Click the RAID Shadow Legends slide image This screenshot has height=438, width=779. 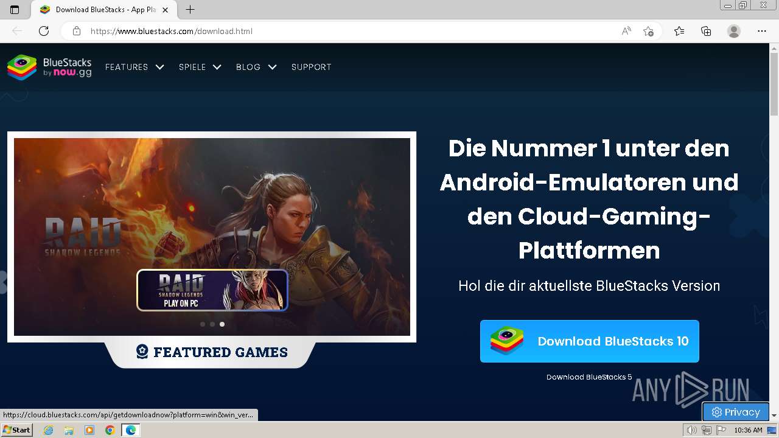(x=212, y=237)
